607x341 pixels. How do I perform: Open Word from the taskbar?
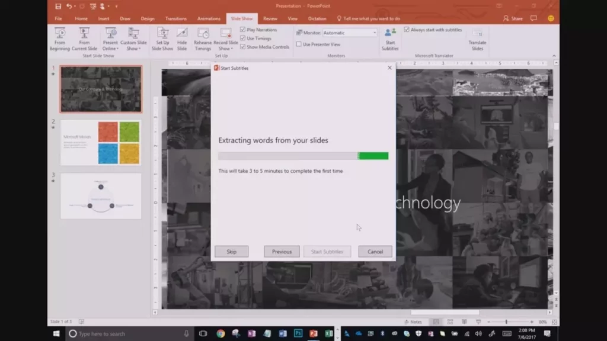[x=283, y=333]
